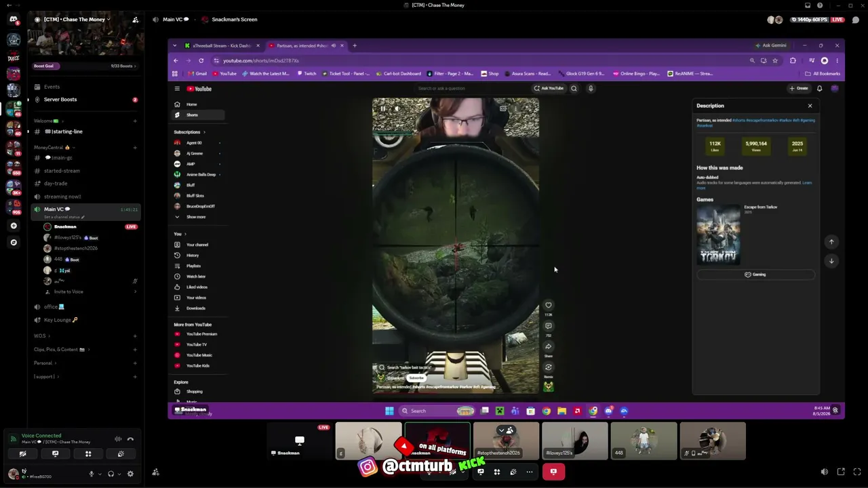868x488 pixels.
Task: Expand the W.O.S category
Action: pos(41,335)
